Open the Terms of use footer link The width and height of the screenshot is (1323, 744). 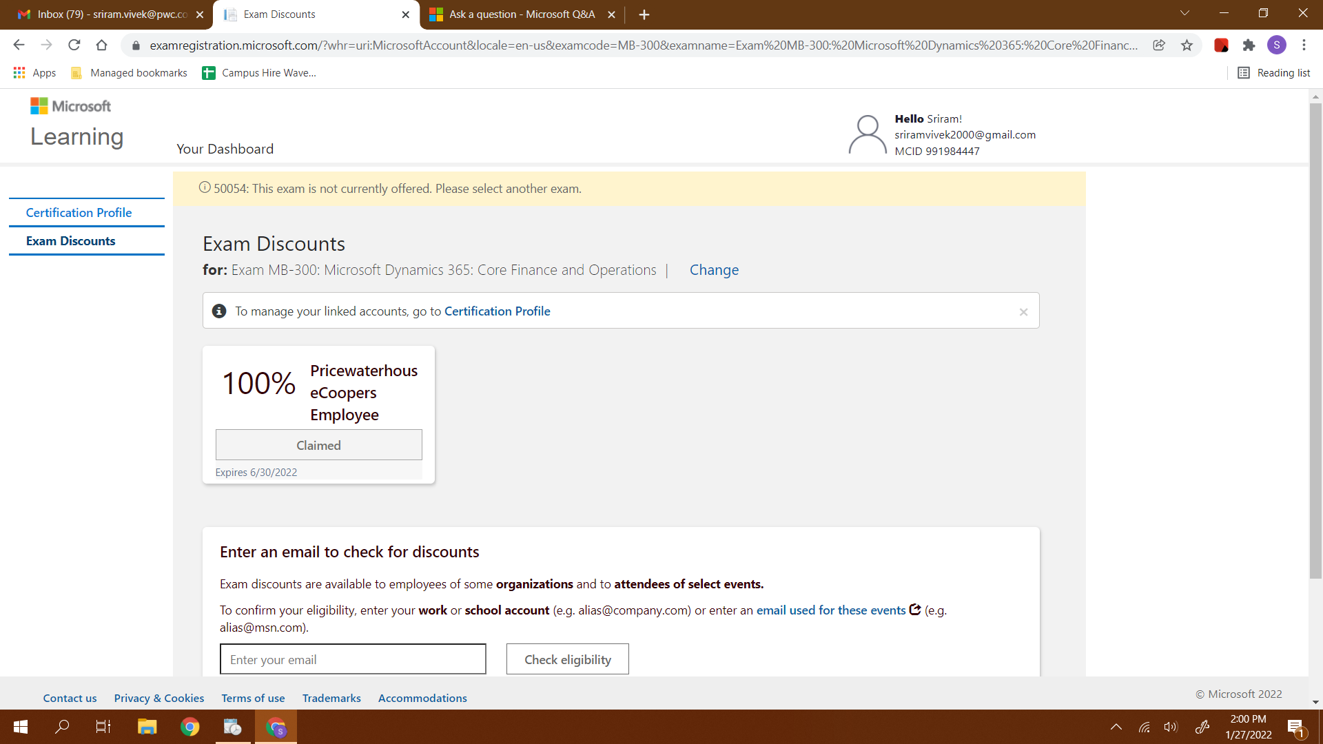coord(253,698)
